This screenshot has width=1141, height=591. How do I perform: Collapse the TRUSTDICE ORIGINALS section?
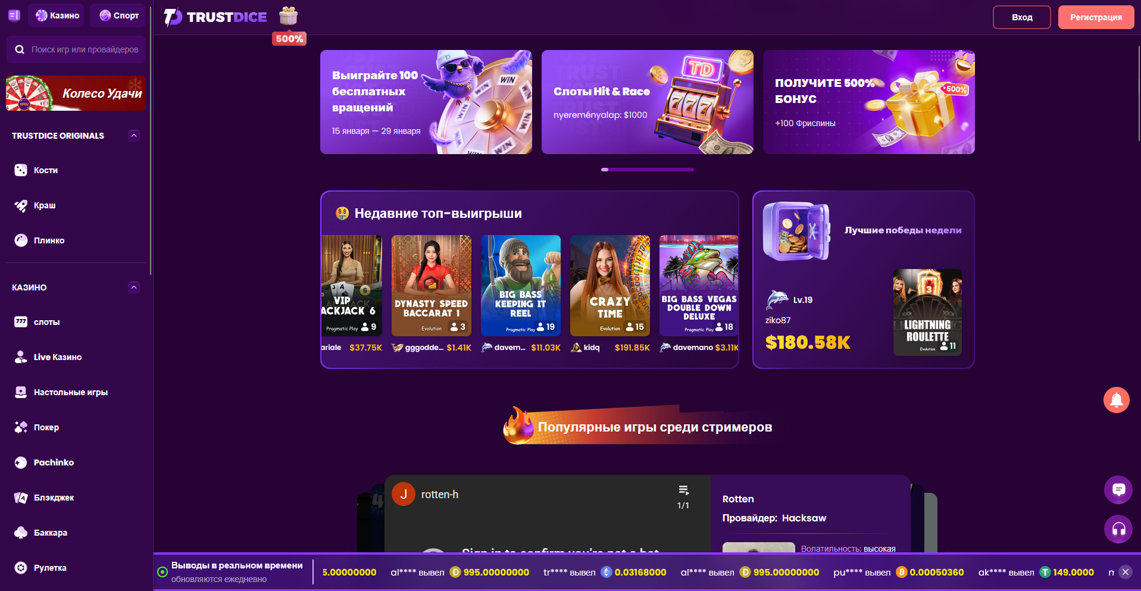click(134, 136)
